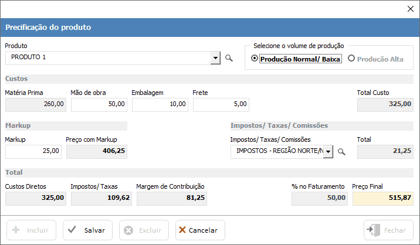Cancel editing with the Cancelar button

(x=200, y=230)
